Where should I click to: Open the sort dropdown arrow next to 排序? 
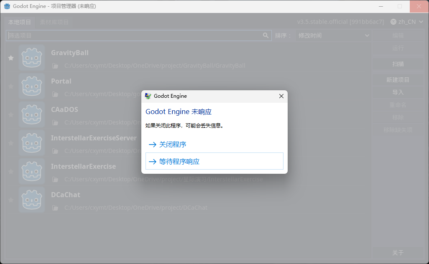367,36
